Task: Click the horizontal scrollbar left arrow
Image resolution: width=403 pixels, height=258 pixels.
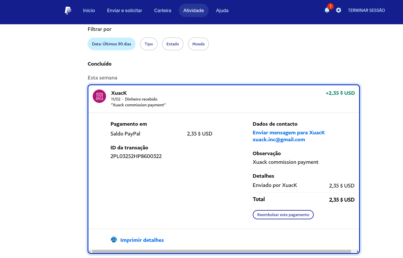Action: pyautogui.click(x=90, y=251)
